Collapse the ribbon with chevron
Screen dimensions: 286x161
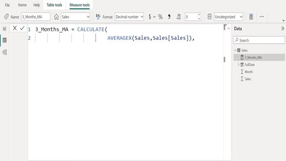click(x=283, y=21)
